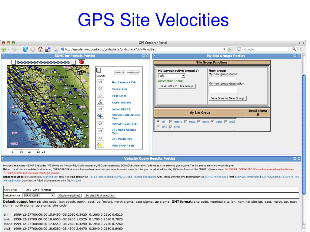Uncheck the nsss site checkbox

tap(186, 122)
